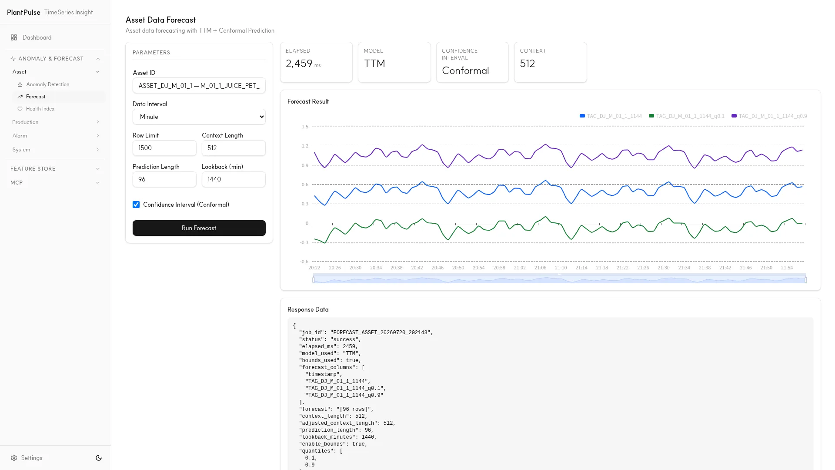Screen dimensions: 835x470
Task: Click the Asset ID input field
Action: coord(199,86)
